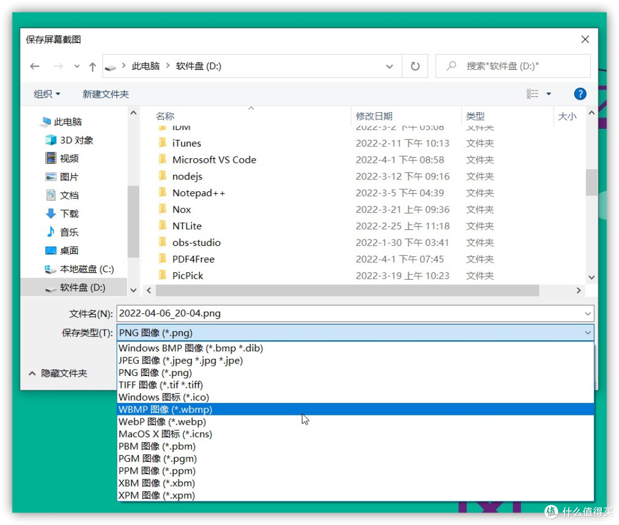This screenshot has height=525, width=619.
Task: Click the Nox folder icon
Action: 162,209
